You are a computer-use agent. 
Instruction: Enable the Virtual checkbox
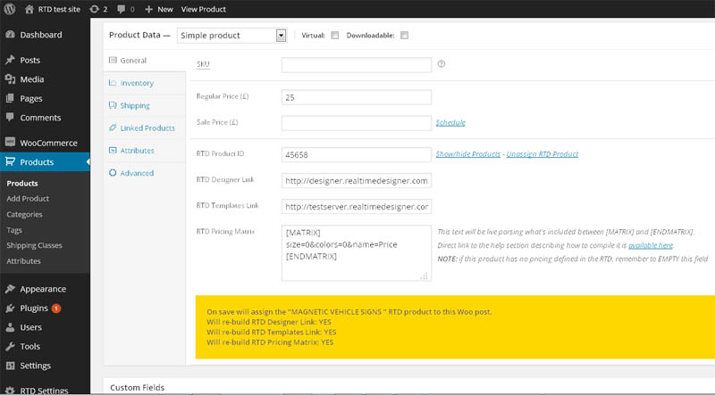pyautogui.click(x=334, y=35)
